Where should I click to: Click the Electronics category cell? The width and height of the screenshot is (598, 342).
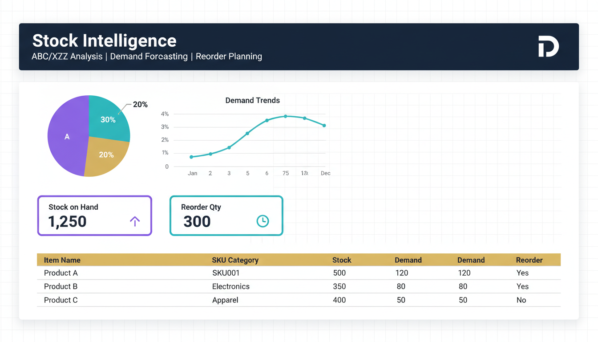230,286
